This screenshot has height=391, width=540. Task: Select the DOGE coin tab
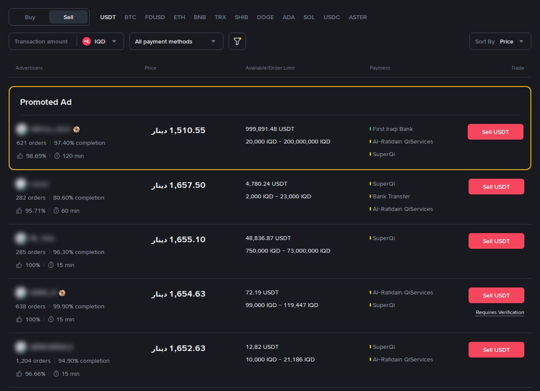pyautogui.click(x=266, y=17)
